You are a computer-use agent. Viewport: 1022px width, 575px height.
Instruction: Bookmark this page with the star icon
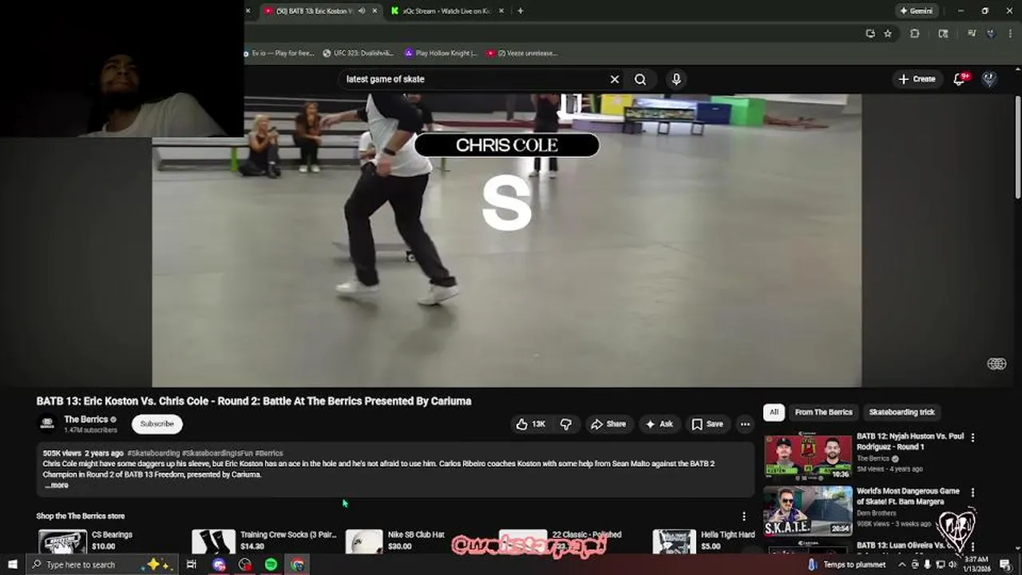(888, 34)
